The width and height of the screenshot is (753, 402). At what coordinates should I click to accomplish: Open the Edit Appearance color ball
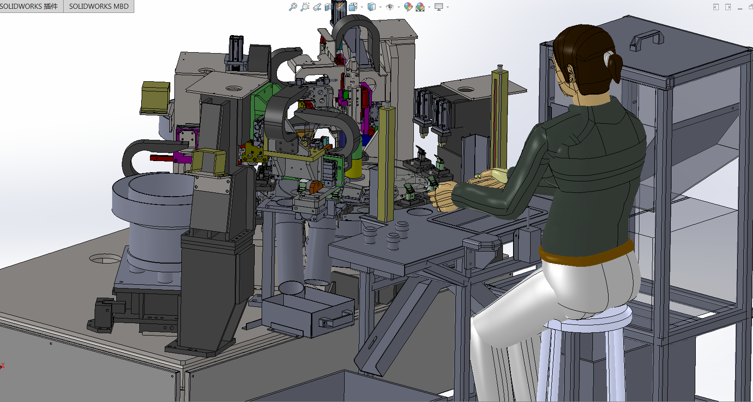coord(408,7)
